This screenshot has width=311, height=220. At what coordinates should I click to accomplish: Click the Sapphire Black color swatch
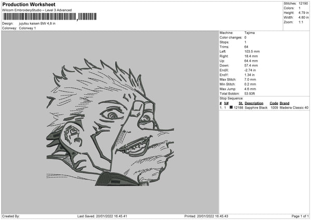pos(231,107)
